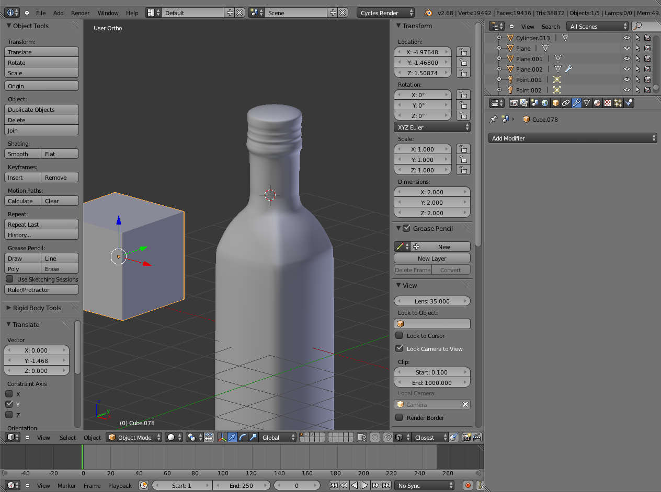Open the timeline Marker menu
The height and width of the screenshot is (492, 661).
(x=67, y=486)
